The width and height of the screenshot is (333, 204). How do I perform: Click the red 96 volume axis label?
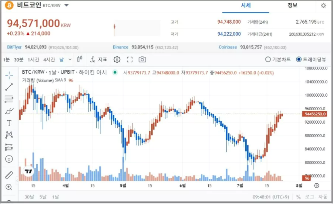point(307,178)
